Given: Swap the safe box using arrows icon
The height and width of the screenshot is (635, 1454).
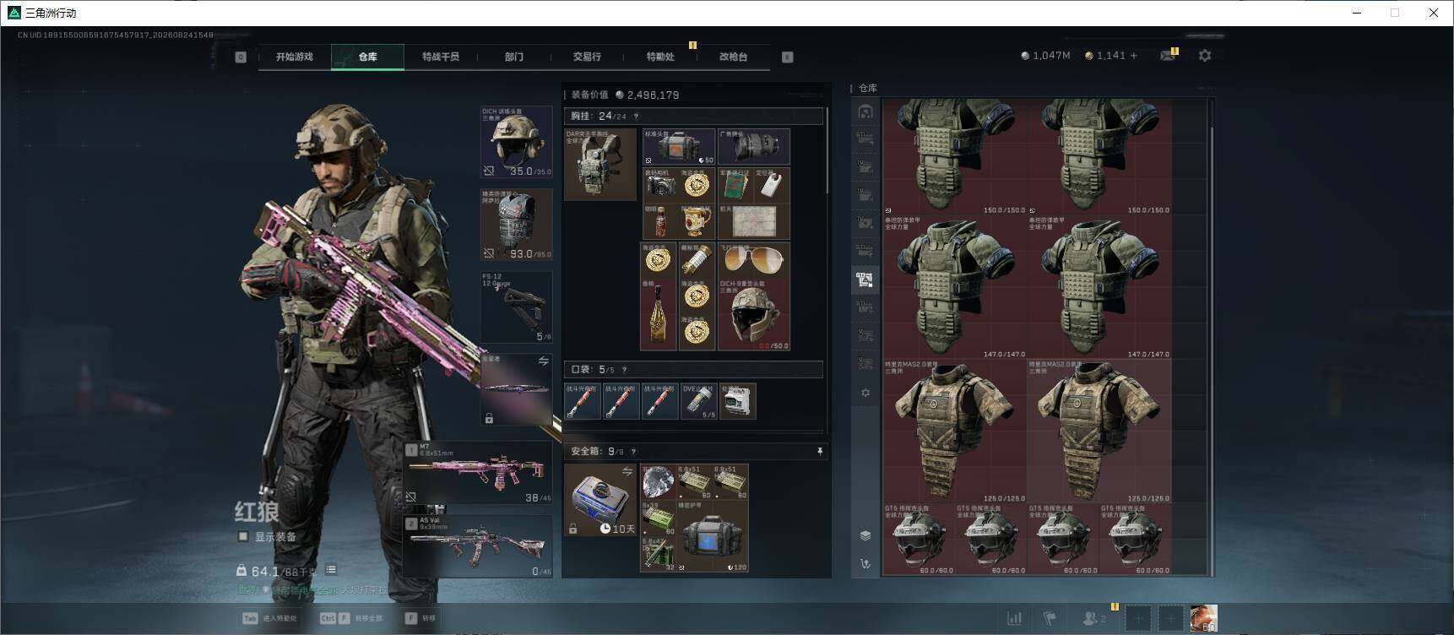Looking at the screenshot, I should (x=627, y=471).
